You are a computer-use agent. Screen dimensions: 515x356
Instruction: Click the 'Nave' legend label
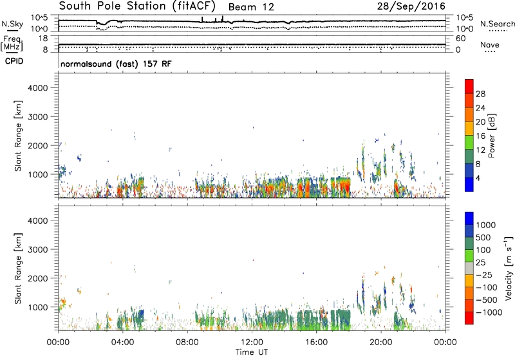tap(489, 45)
